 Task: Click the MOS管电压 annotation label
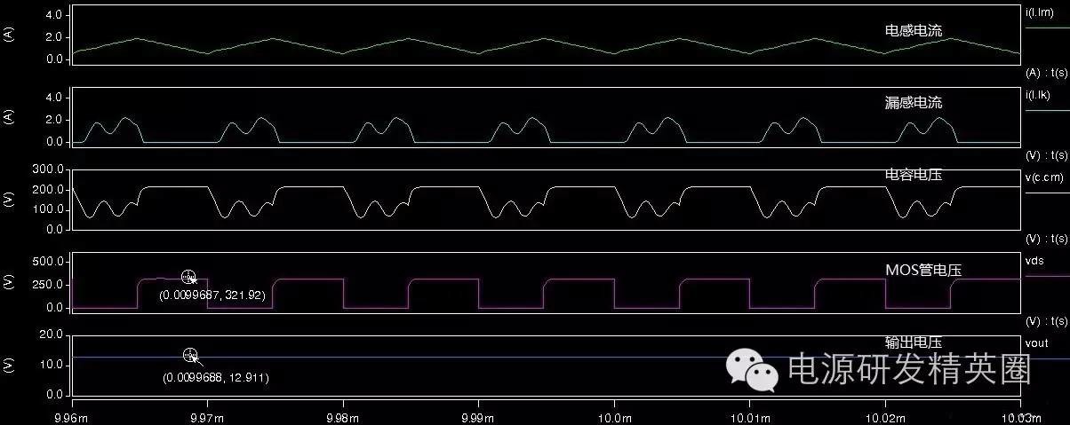[923, 270]
